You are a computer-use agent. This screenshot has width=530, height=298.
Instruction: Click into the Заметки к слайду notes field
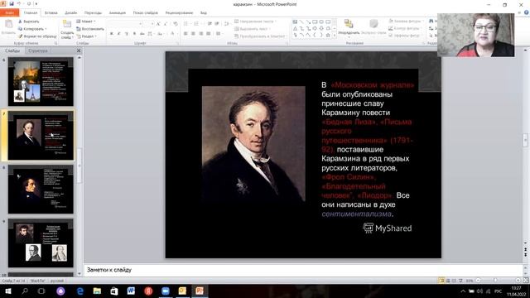tap(303, 270)
